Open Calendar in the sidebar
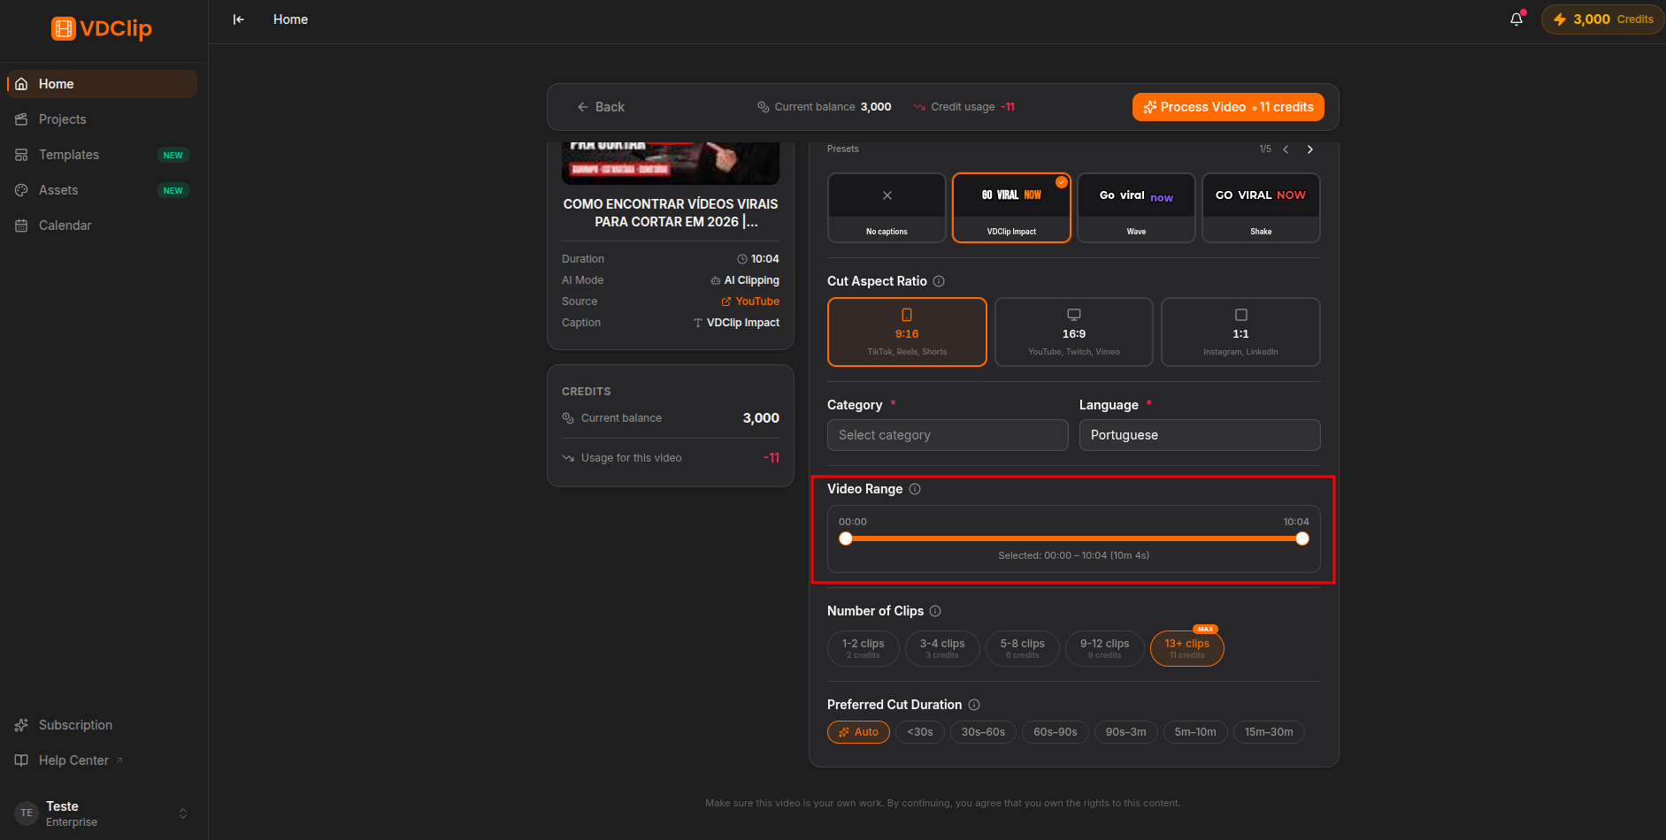 102,225
